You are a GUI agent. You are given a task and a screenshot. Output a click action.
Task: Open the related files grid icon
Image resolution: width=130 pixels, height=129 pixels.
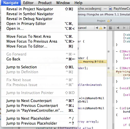point(110,28)
